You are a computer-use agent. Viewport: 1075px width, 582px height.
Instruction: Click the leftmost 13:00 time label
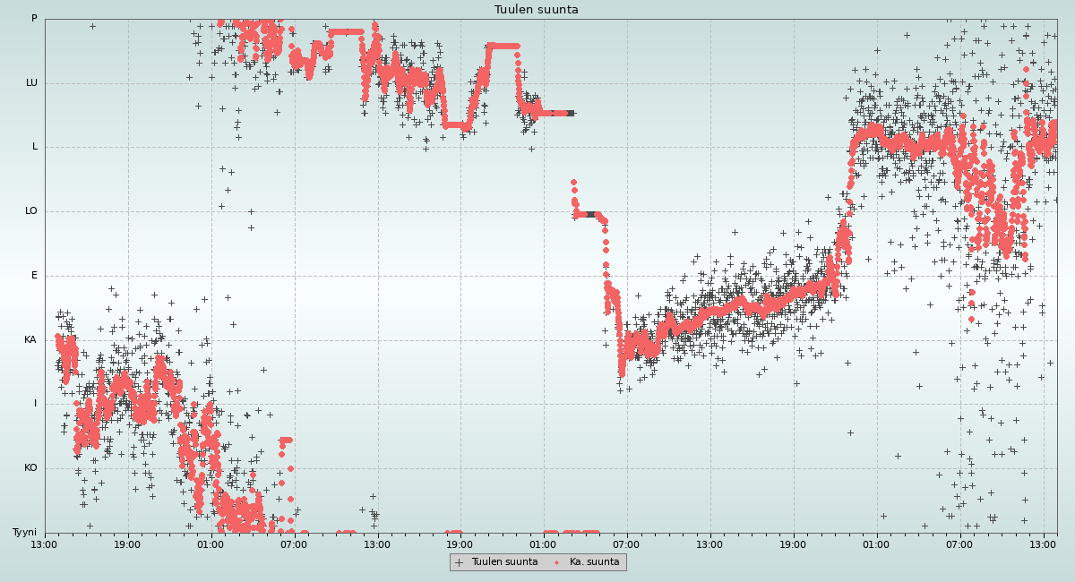[45, 543]
